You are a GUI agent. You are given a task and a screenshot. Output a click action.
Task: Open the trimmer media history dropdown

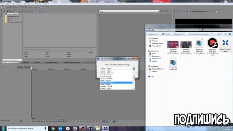158,11
